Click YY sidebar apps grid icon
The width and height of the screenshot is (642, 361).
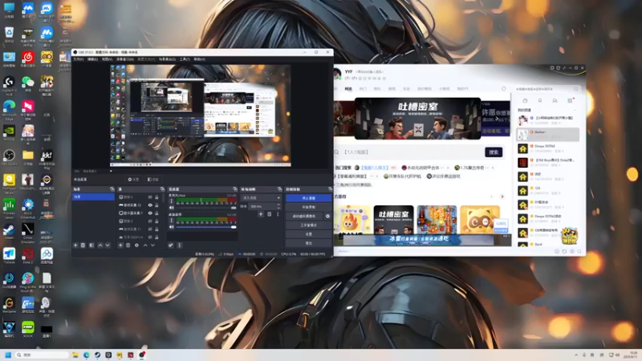point(570,101)
